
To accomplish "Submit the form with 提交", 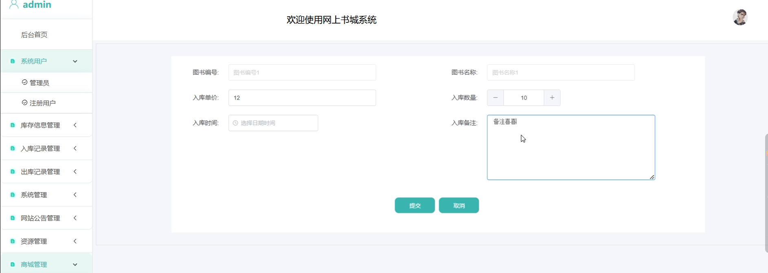I will (x=415, y=205).
